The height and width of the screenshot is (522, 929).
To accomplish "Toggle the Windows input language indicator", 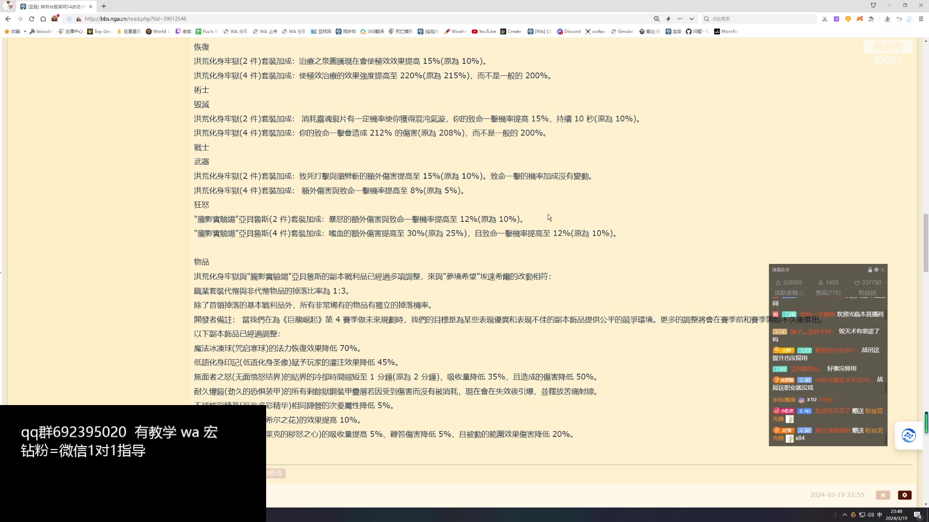I will [879, 515].
